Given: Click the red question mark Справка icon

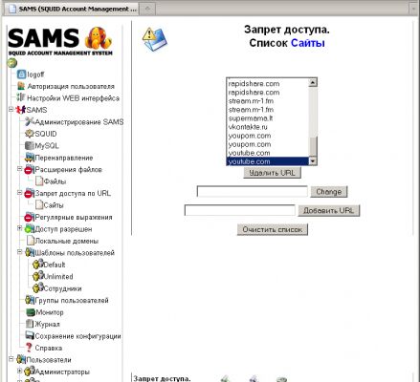Looking at the screenshot, I should pos(29,348).
